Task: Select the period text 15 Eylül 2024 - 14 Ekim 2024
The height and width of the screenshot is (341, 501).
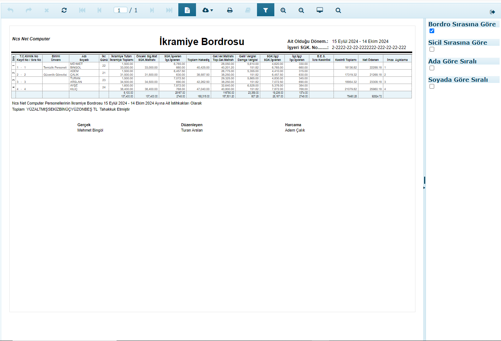Action: [360, 41]
